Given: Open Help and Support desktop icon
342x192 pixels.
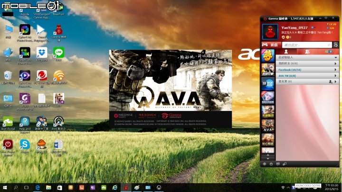Looking at the screenshot, I should pos(25,125).
